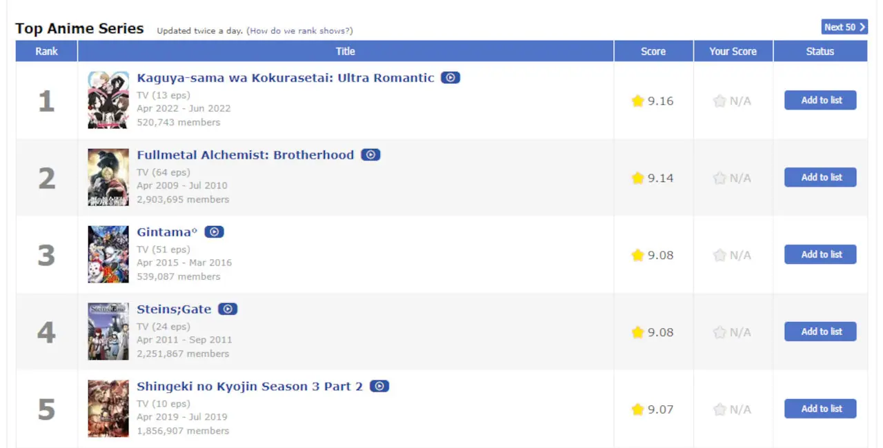Add Shingeki no Kyojin Season 3 to list
Screen dimensions: 883x448
820,409
